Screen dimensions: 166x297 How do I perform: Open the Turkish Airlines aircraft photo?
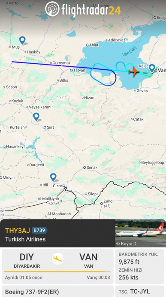(x=141, y=233)
